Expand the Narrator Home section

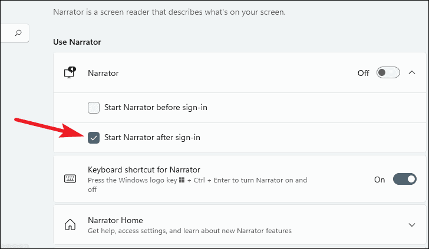point(412,225)
